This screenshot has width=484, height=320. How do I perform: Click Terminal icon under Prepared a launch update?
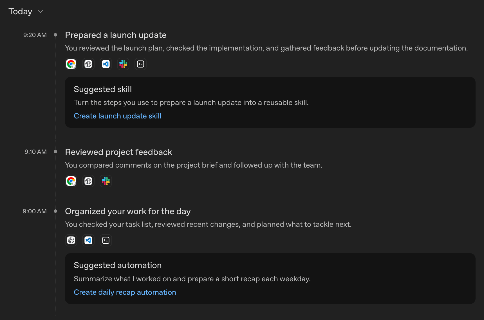[x=140, y=64]
